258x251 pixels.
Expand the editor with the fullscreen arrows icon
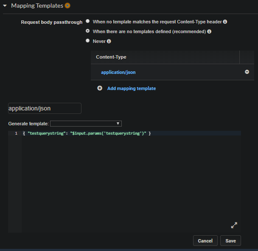click(x=234, y=225)
